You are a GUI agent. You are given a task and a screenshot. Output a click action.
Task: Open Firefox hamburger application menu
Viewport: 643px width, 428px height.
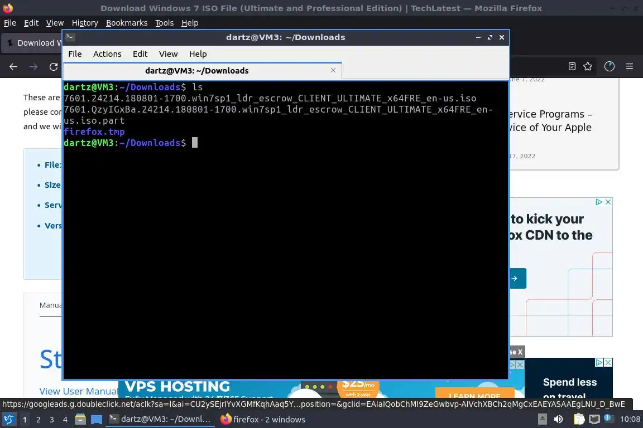pos(630,66)
